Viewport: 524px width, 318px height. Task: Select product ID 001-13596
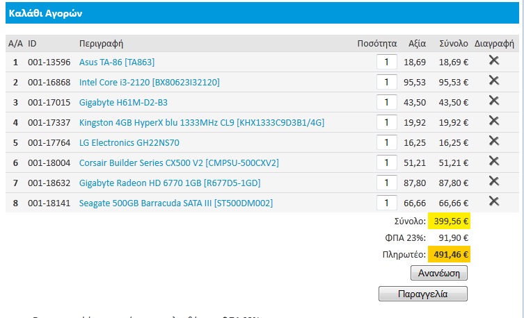49,62
